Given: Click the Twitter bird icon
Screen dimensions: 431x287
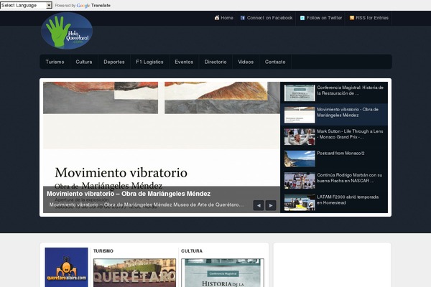Looking at the screenshot, I should tap(302, 18).
